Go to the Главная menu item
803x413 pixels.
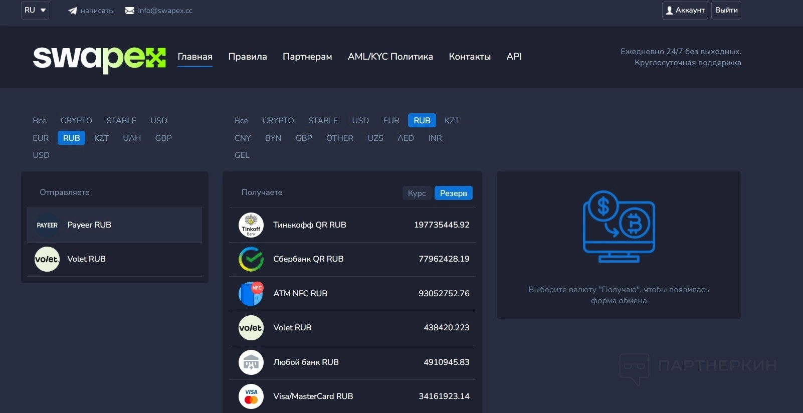click(x=195, y=57)
